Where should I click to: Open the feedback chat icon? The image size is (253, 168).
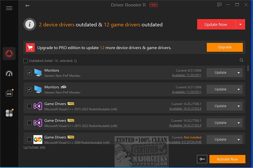pos(219,5)
